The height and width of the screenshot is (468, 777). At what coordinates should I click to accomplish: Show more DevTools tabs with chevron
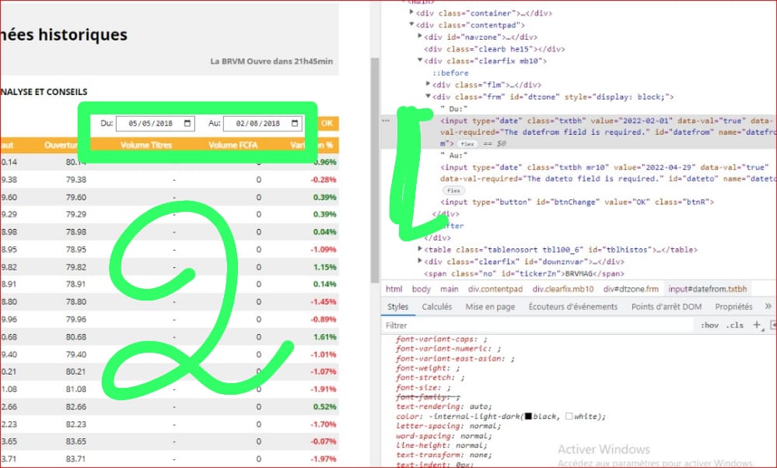click(x=768, y=306)
